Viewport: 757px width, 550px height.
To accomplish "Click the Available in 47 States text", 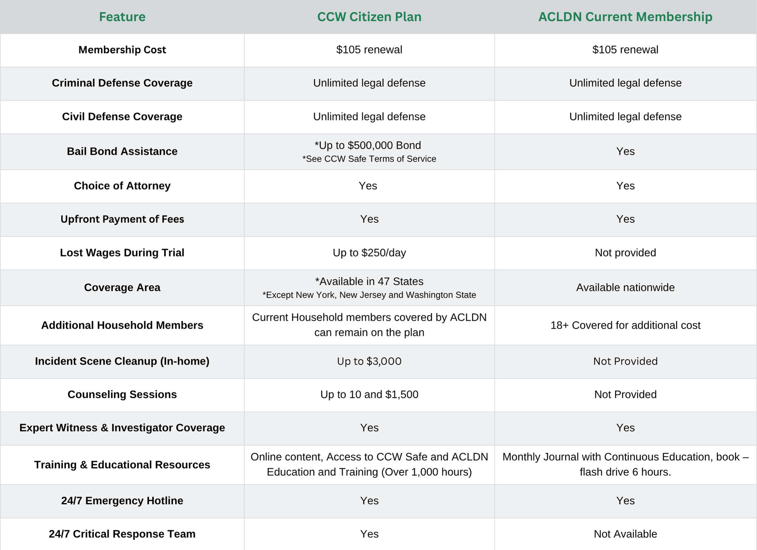I will (x=369, y=281).
